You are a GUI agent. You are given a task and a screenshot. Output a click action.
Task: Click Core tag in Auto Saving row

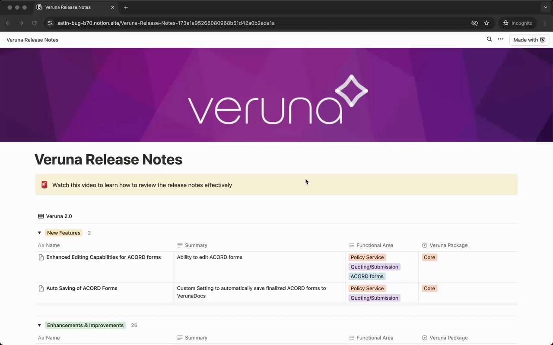point(429,288)
